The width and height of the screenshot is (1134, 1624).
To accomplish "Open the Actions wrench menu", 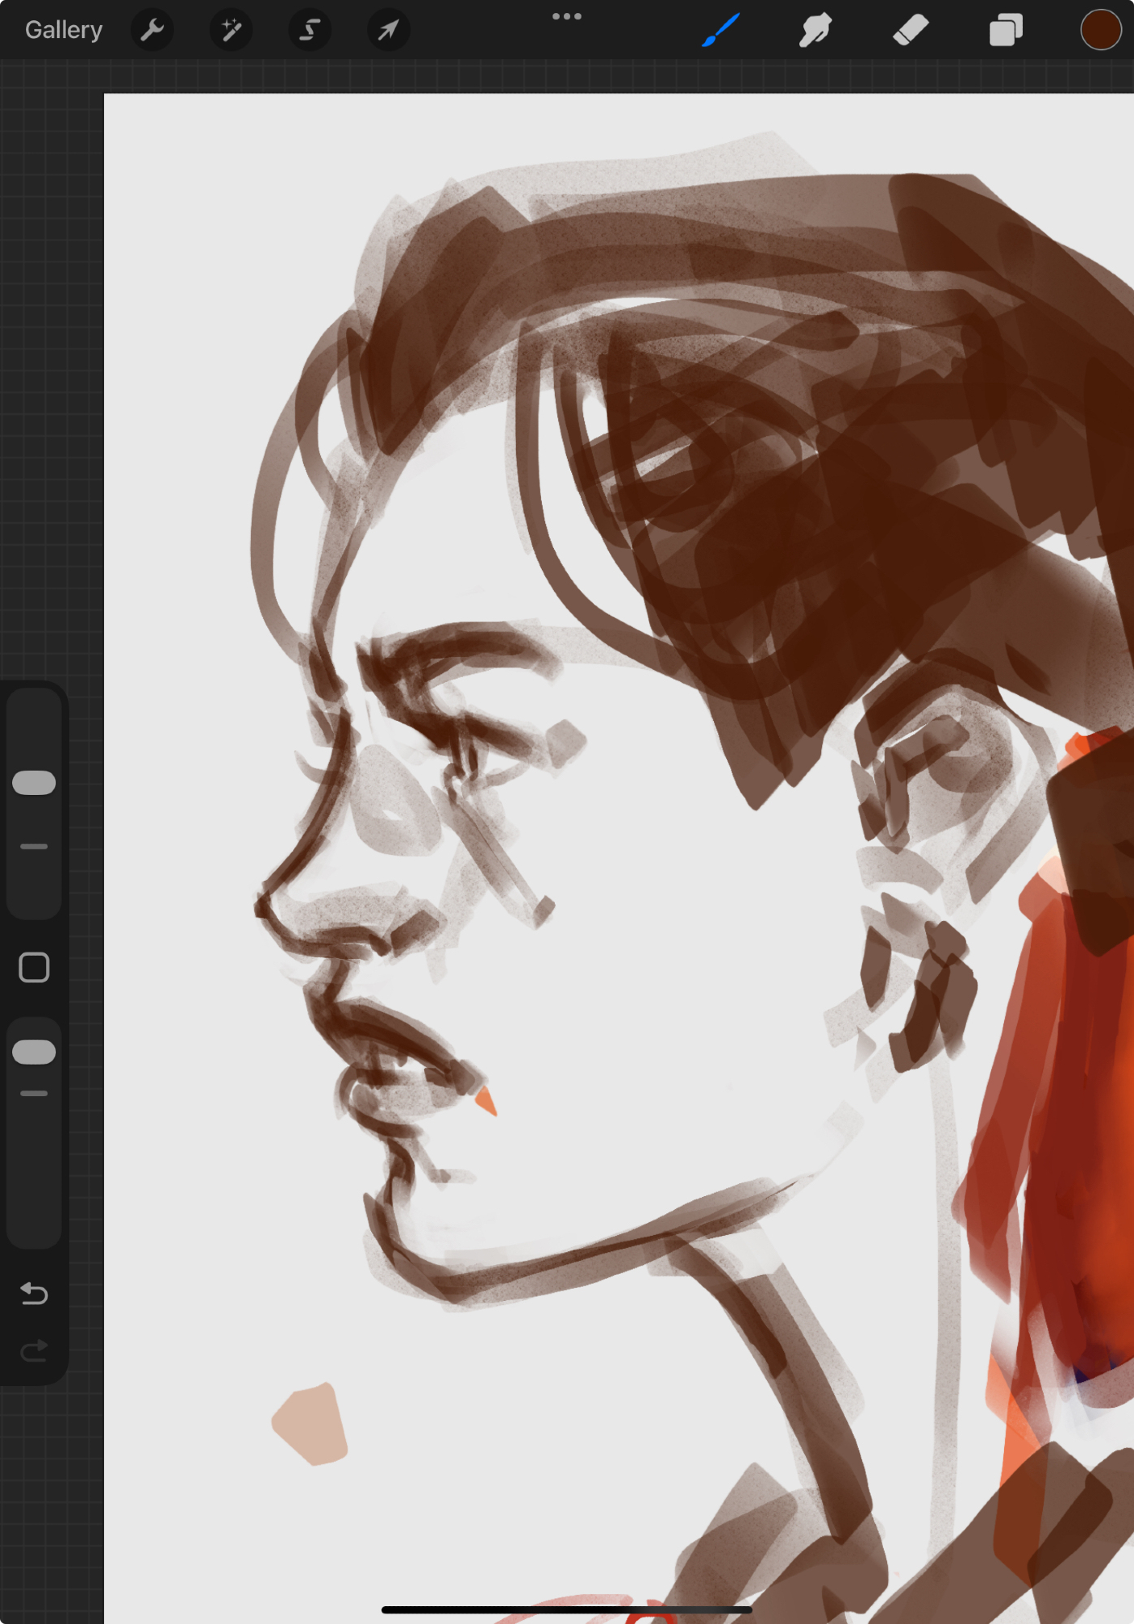I will click(152, 31).
